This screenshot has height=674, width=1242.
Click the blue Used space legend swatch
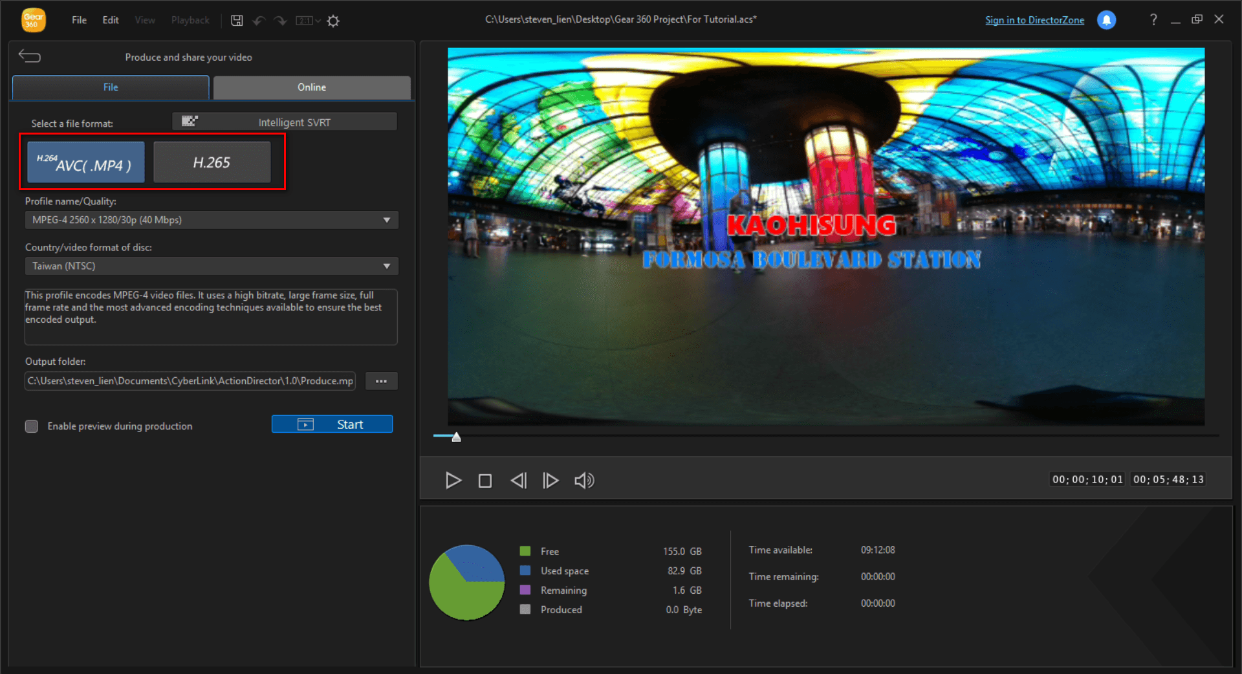point(525,571)
